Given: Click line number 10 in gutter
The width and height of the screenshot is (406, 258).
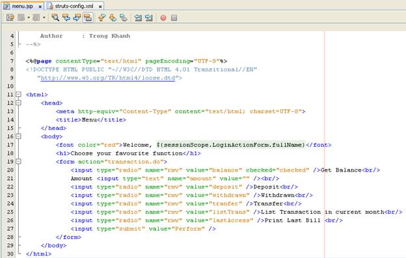Looking at the screenshot, I should click(x=10, y=86).
